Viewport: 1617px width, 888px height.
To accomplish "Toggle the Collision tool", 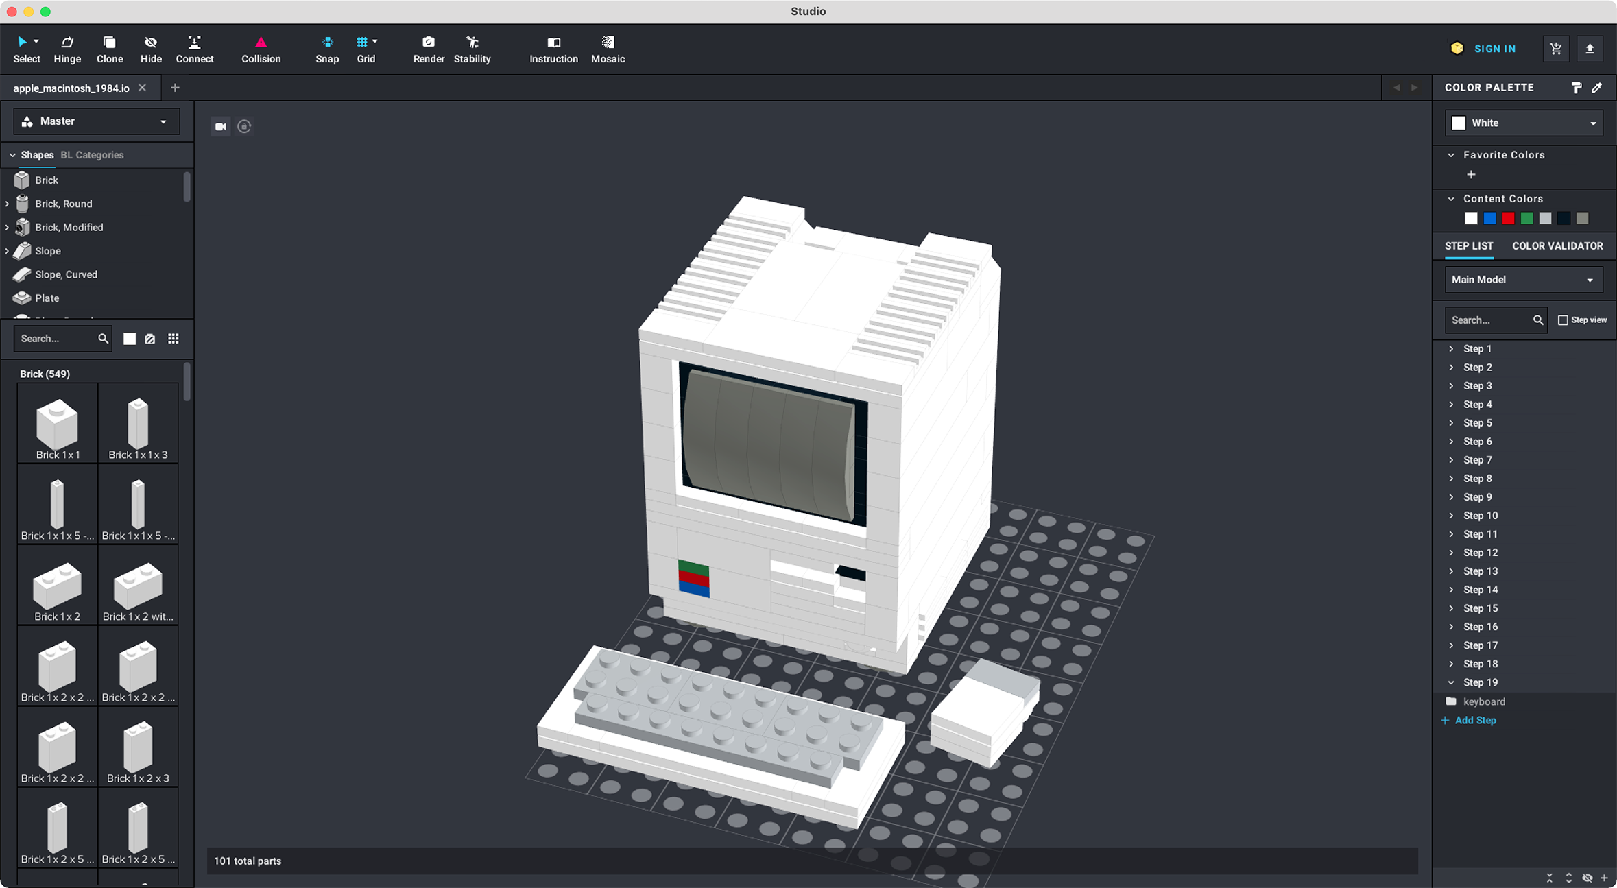I will [x=261, y=49].
